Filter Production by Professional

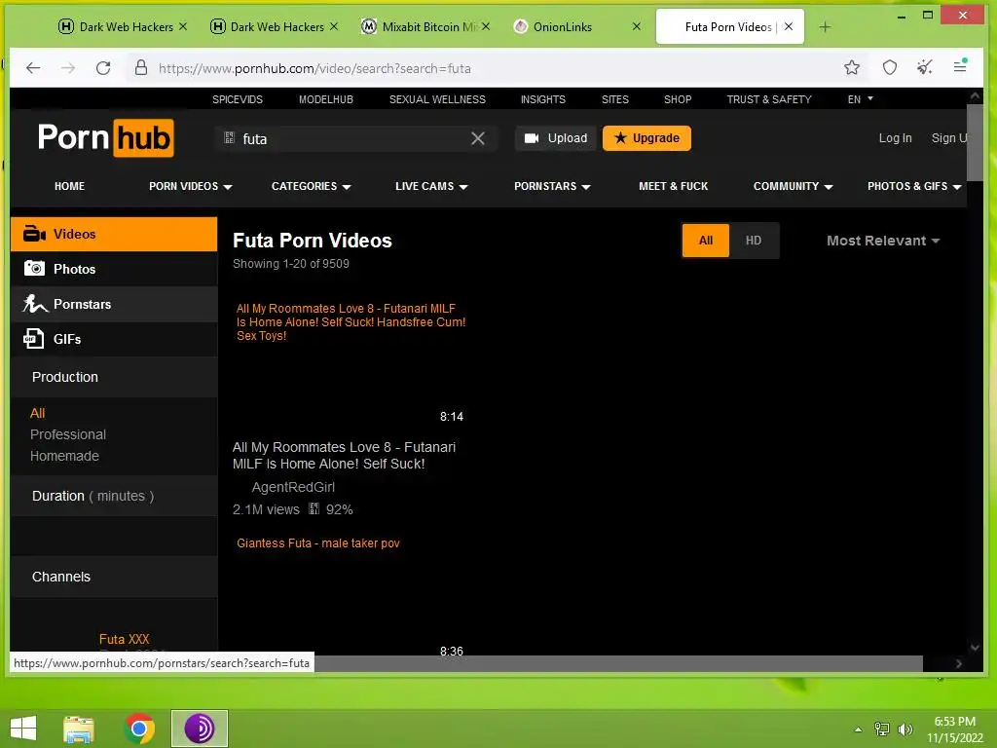[68, 434]
